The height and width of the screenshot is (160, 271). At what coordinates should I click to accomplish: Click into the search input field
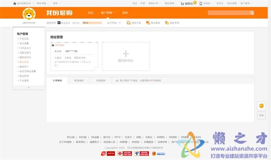[x=228, y=13]
